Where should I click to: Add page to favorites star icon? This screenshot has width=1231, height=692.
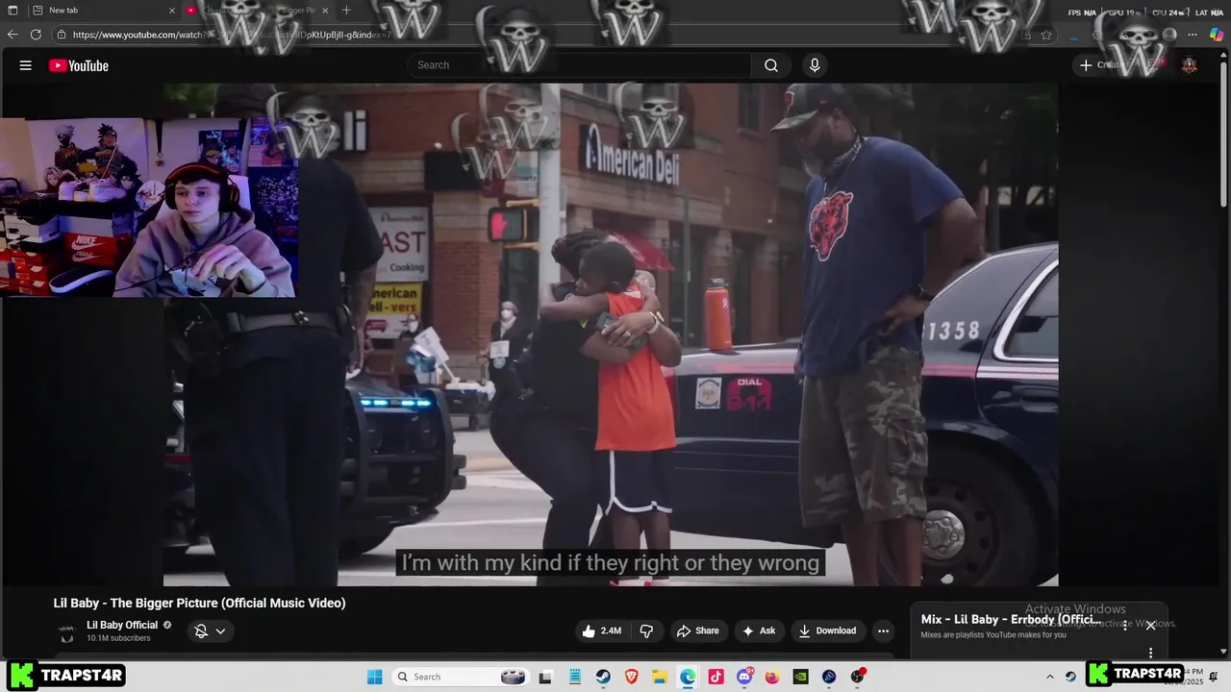(1046, 35)
